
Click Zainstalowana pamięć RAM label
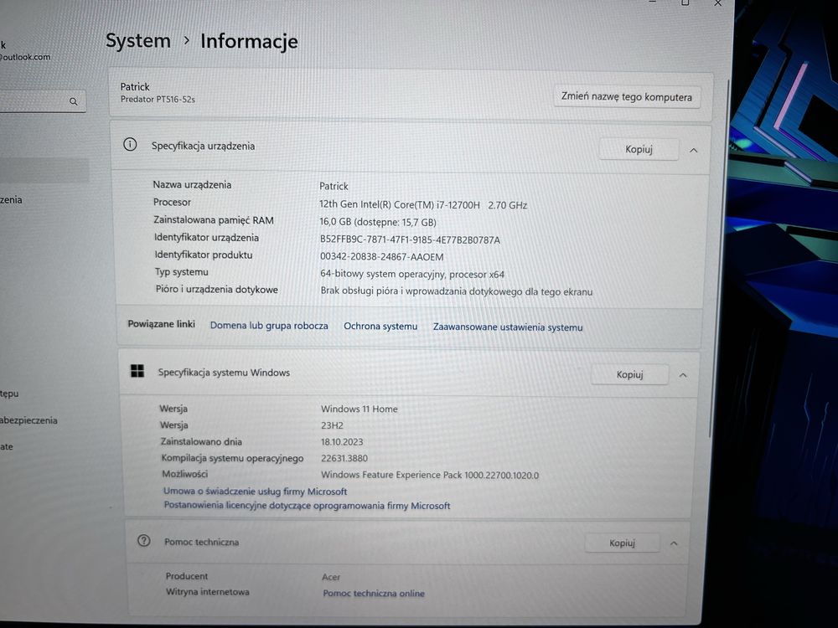[213, 220]
